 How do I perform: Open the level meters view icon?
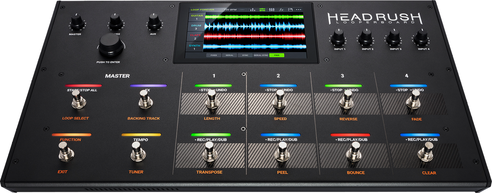point(253,9)
